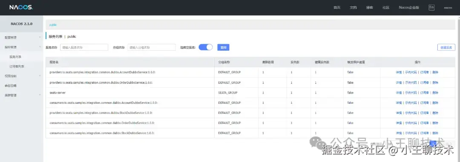This screenshot has height=162, width=460.
Task: Open 订阅者列表 in the sidebar
Action: (17, 66)
